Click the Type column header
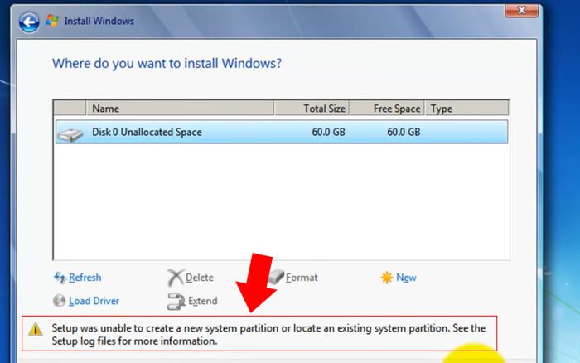The height and width of the screenshot is (363, 580). (x=466, y=109)
